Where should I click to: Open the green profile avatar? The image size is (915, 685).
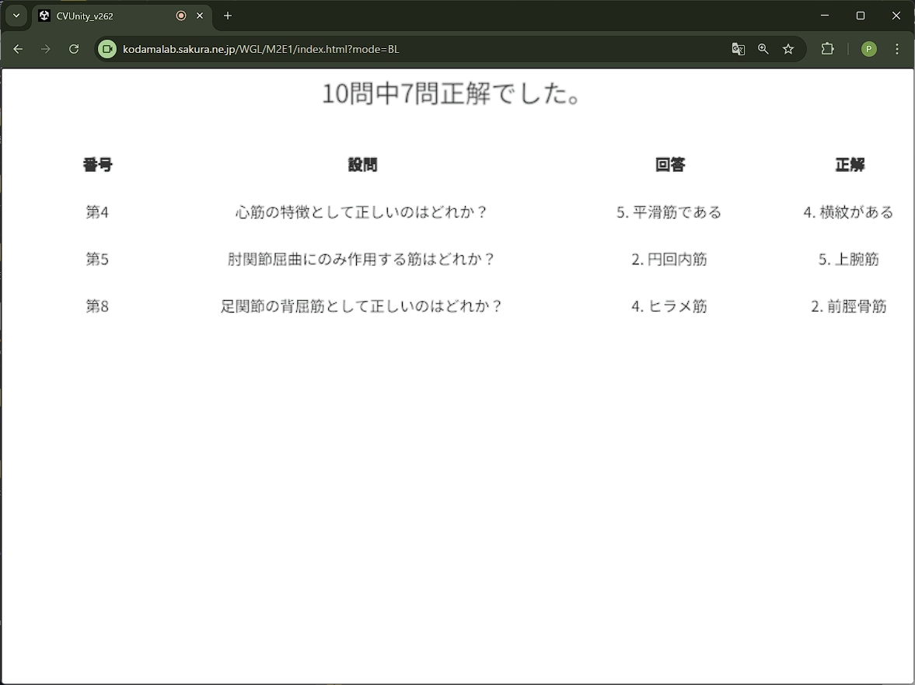tap(869, 49)
